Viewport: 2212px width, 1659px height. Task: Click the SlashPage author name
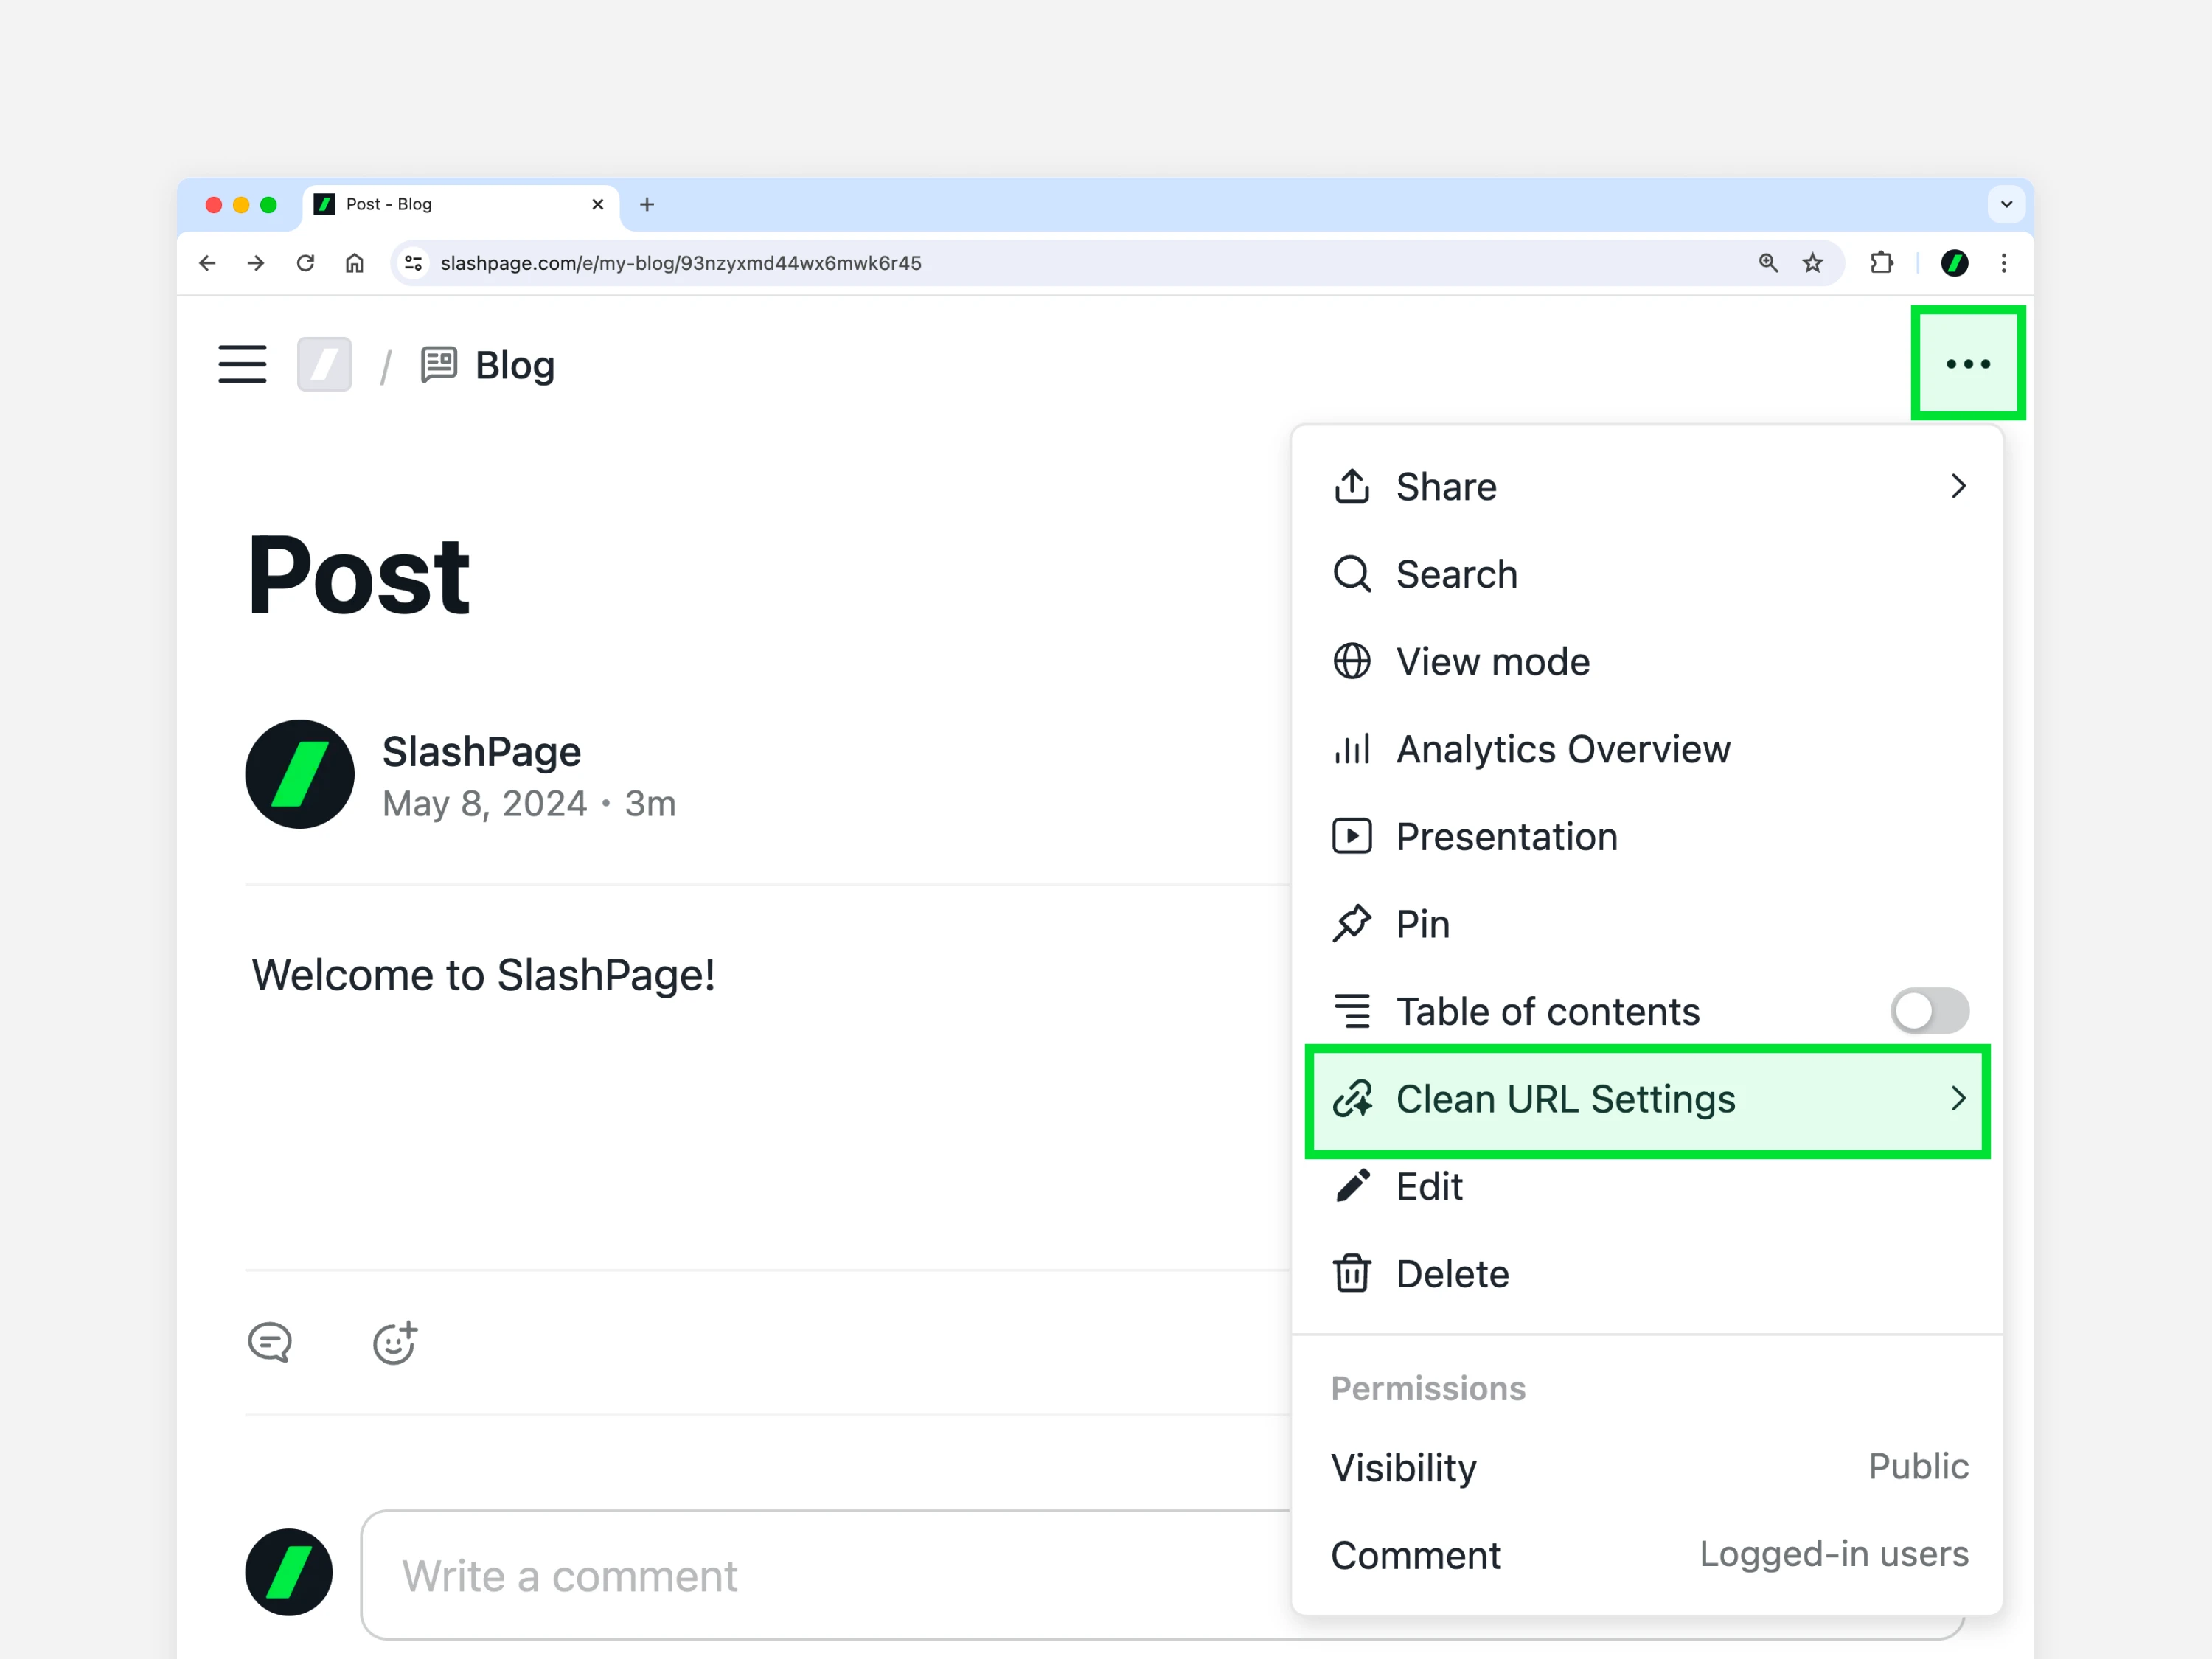pos(481,752)
